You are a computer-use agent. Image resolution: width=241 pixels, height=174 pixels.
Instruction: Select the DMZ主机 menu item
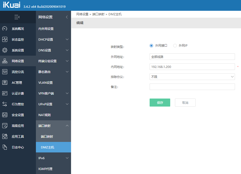[x=53, y=147]
